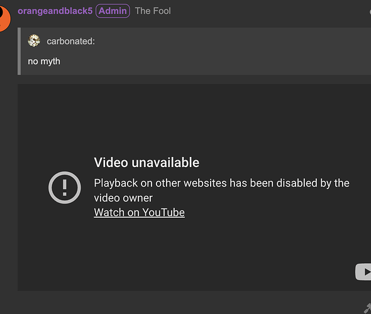Click the hammer moderation tool icon
The height and width of the screenshot is (314, 371).
[x=367, y=308]
